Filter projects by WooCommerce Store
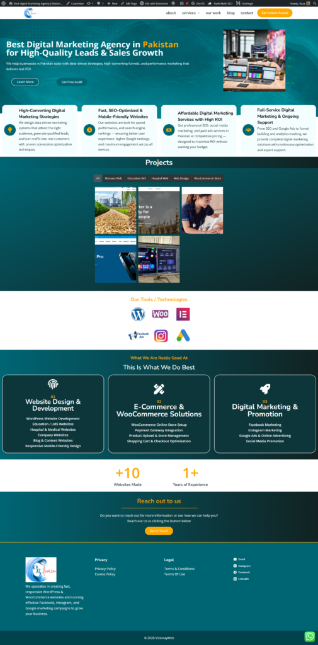Image resolution: width=318 pixels, height=645 pixels. [x=208, y=178]
